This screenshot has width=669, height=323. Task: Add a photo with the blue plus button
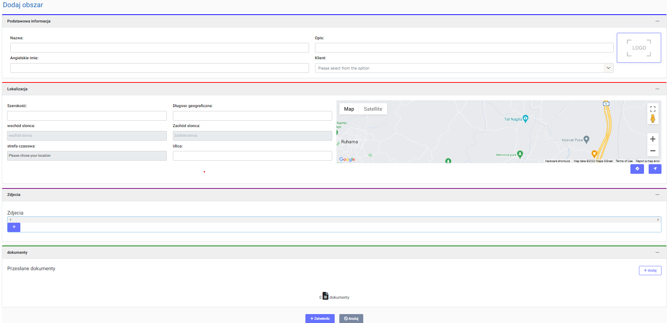point(14,227)
